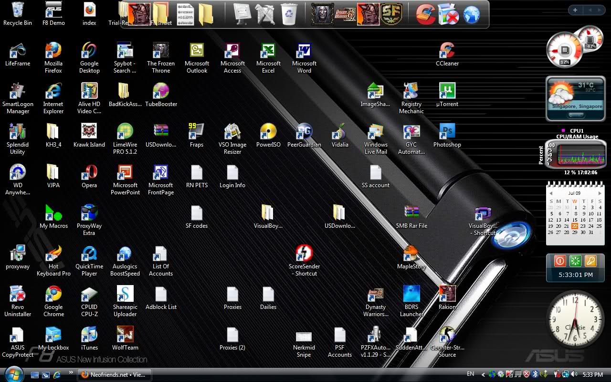Show hidden tray icons chevron
611x382 pixels.
point(483,375)
